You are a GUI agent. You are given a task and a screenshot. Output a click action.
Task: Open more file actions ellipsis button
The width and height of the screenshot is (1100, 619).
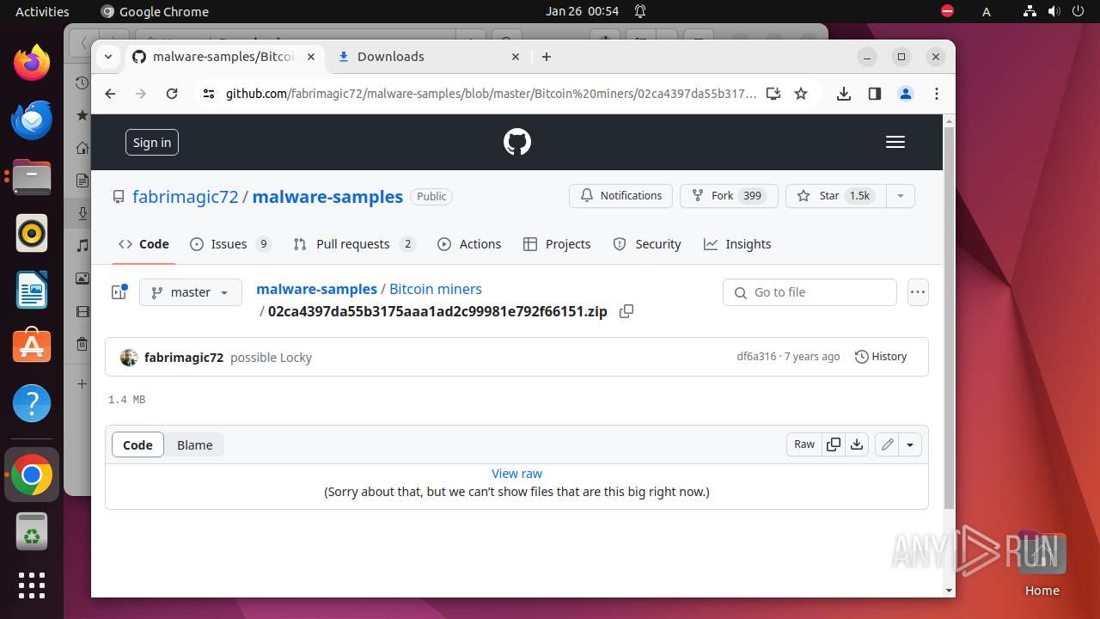coord(918,292)
